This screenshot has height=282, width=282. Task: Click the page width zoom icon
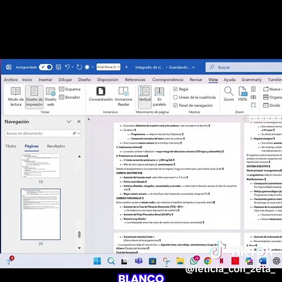[253, 105]
